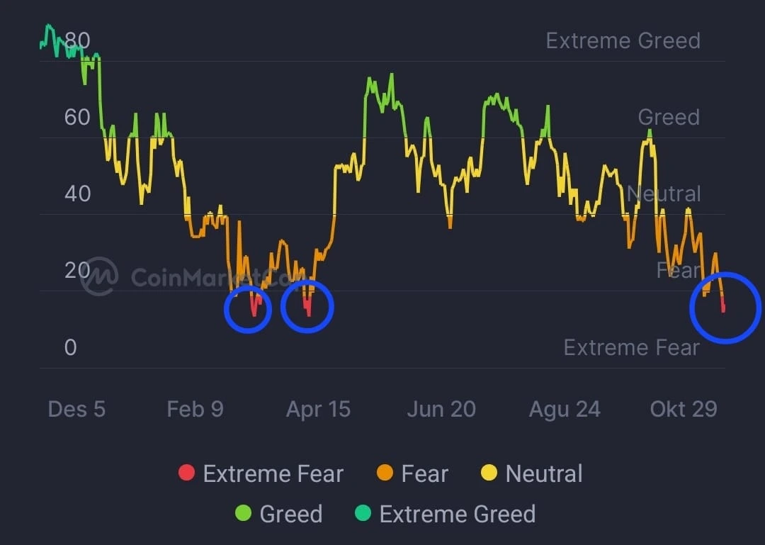Image resolution: width=765 pixels, height=545 pixels.
Task: Click the Apr 15 date label
Action: click(318, 409)
